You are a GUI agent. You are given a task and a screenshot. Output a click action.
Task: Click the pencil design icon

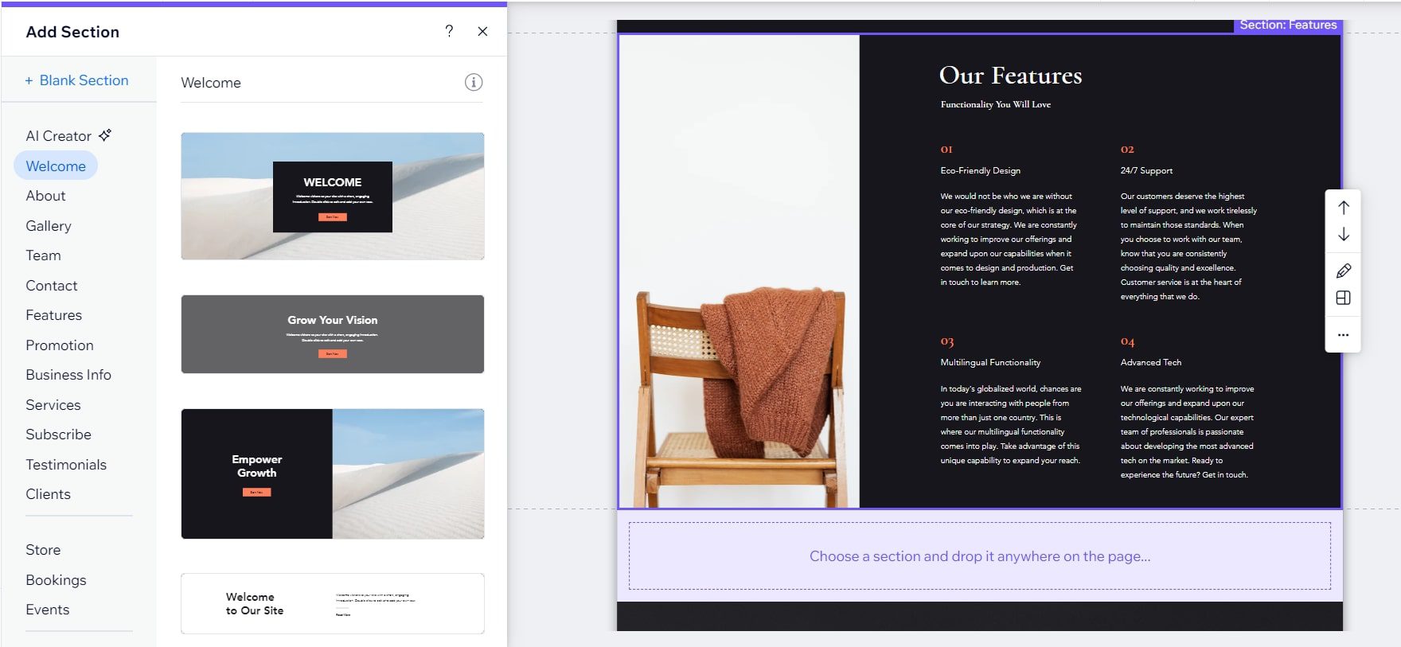[1343, 271]
